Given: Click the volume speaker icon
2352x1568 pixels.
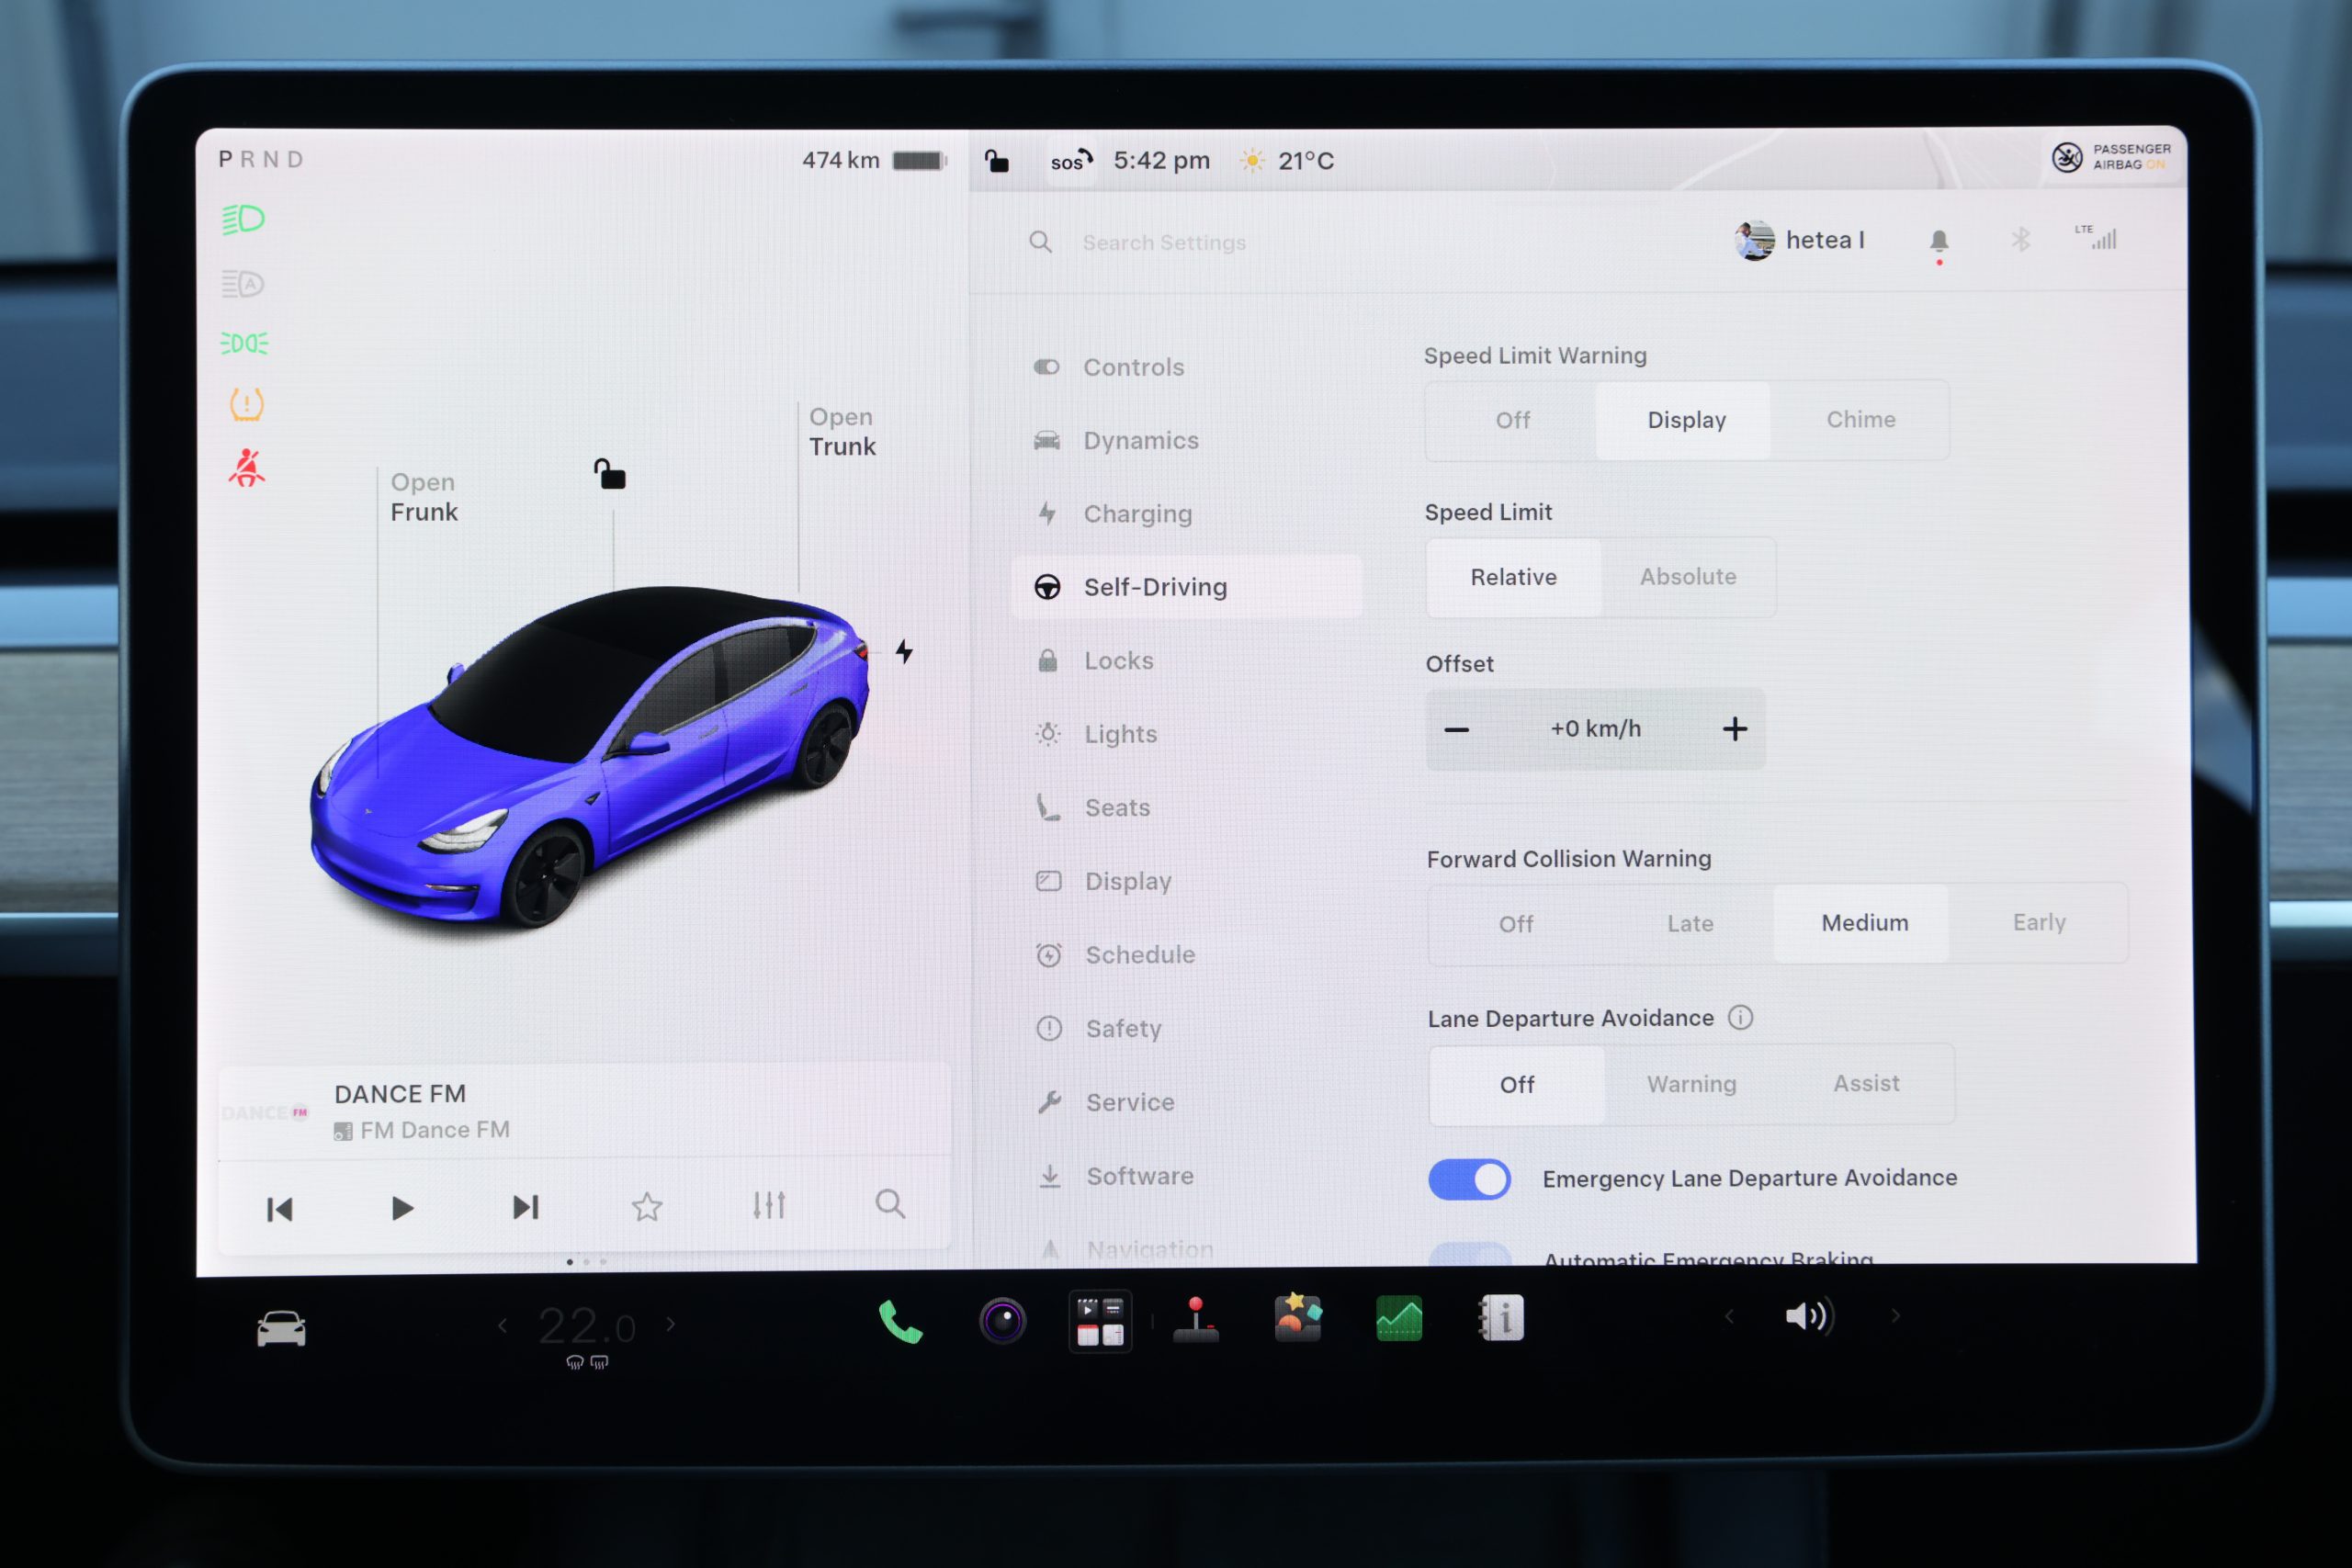Looking at the screenshot, I should click(x=1809, y=1316).
